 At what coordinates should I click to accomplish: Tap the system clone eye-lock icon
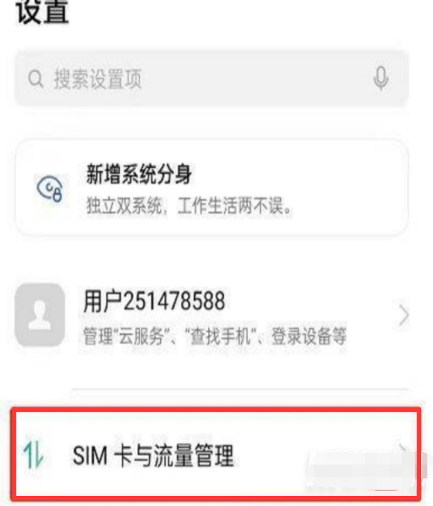pyautogui.click(x=50, y=188)
